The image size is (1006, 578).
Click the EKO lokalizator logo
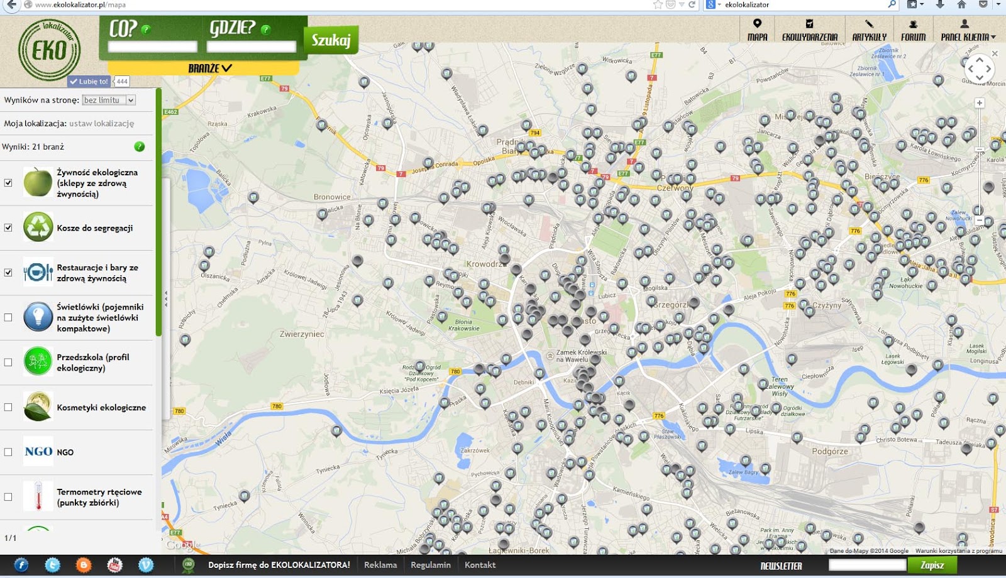(49, 50)
